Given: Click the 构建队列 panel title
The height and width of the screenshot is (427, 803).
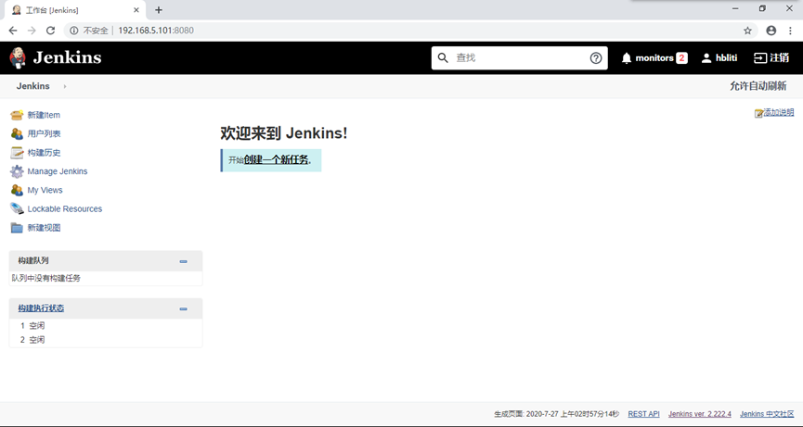Looking at the screenshot, I should coord(33,261).
